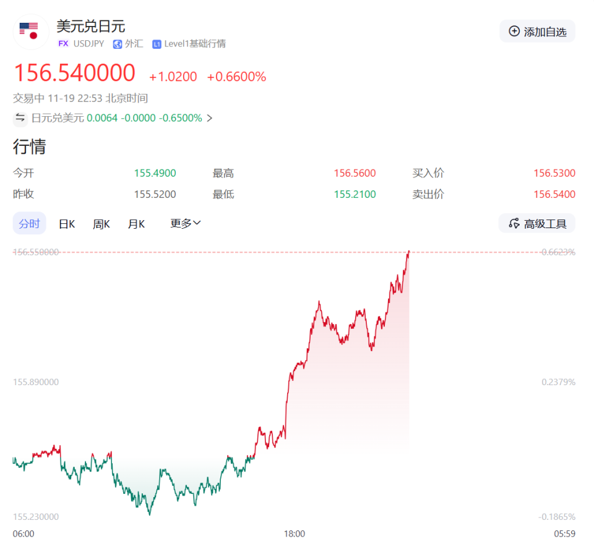Click the currency swap arrows icon before 日元兑美元

tap(19, 117)
